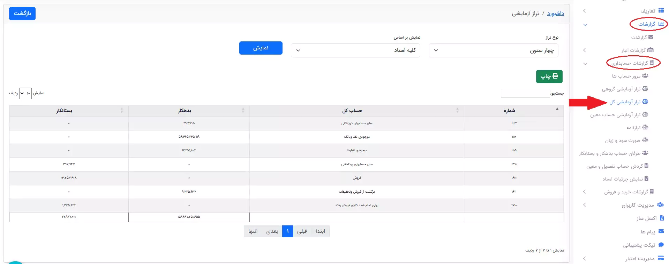Expand the مدیریت کاربران chevron
This screenshot has width=669, height=264.
coord(585,205)
